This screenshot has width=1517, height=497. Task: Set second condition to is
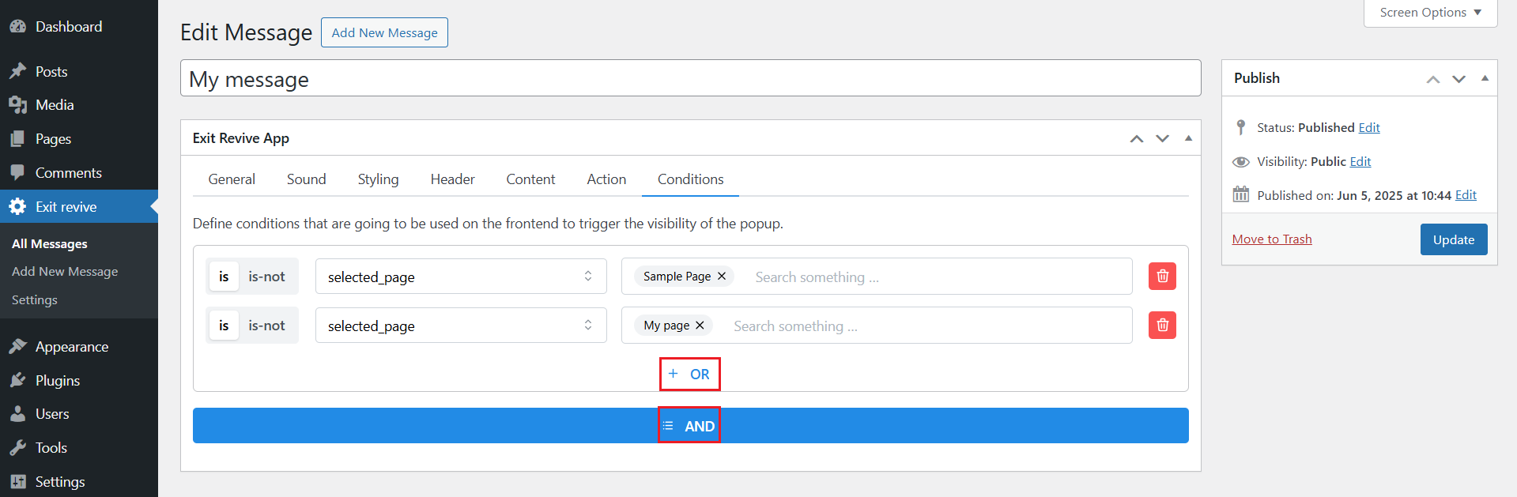tap(224, 326)
